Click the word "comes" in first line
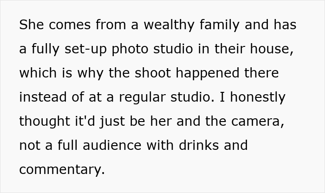This screenshot has height=193, width=325. tap(67, 25)
